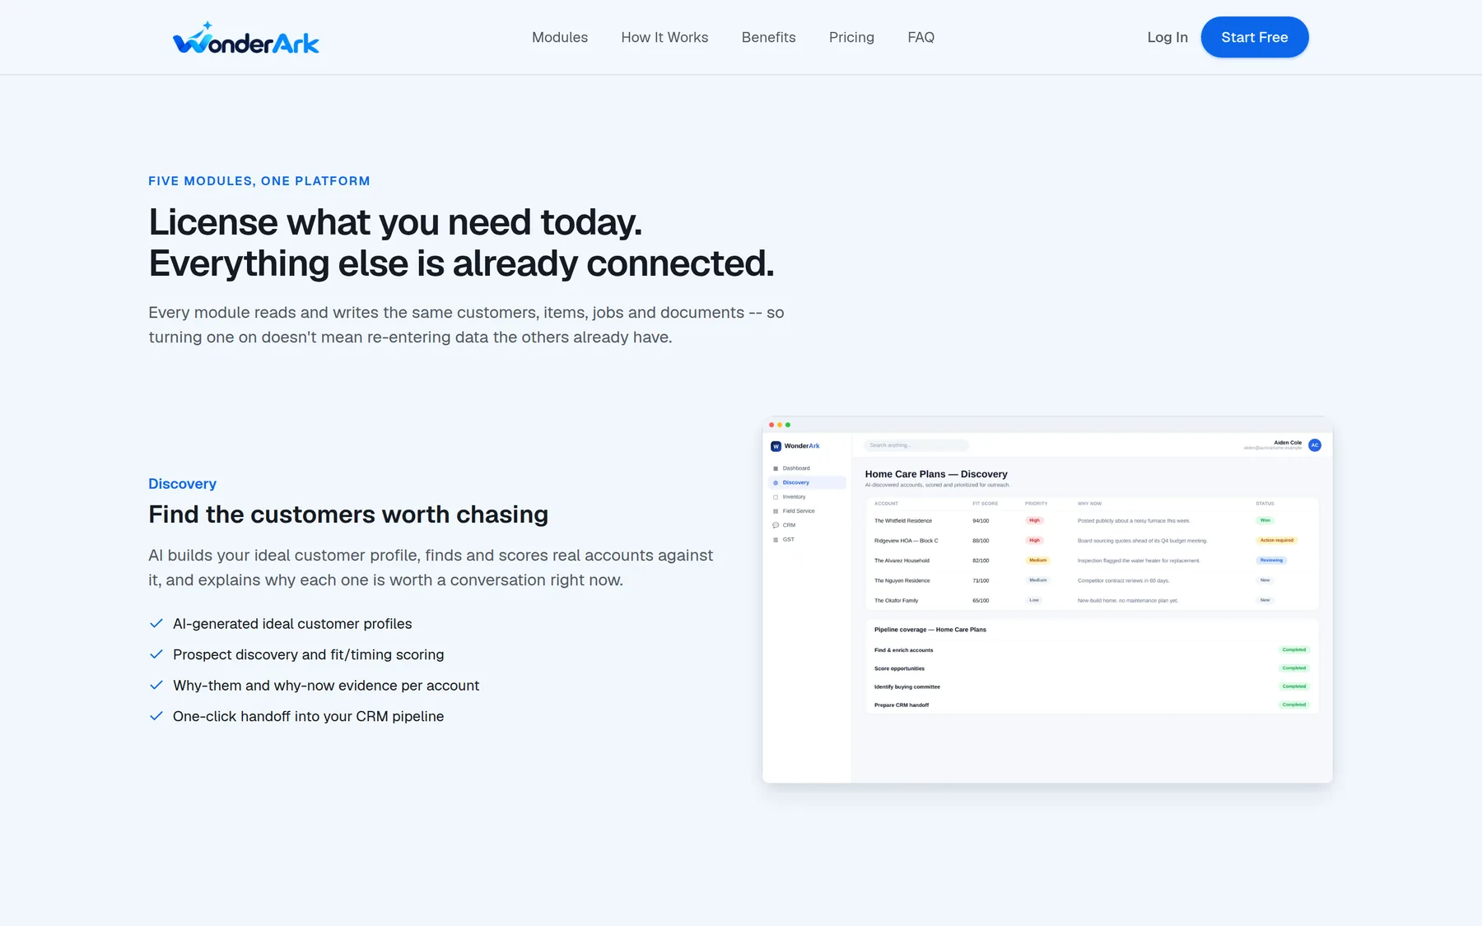This screenshot has width=1482, height=926.
Task: Click the CRM chat-bubble icon in mockup sidebar
Action: coord(776,525)
